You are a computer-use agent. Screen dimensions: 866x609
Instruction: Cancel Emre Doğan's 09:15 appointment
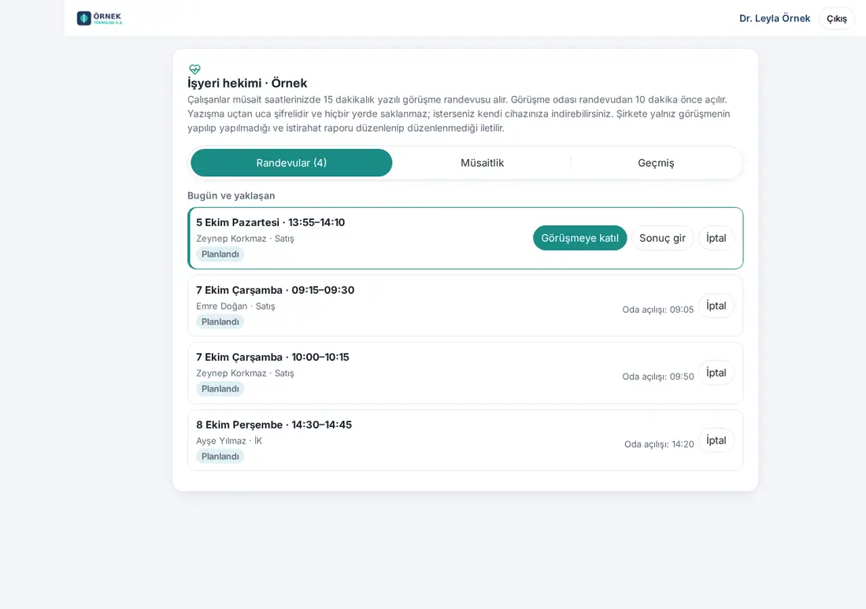(716, 306)
